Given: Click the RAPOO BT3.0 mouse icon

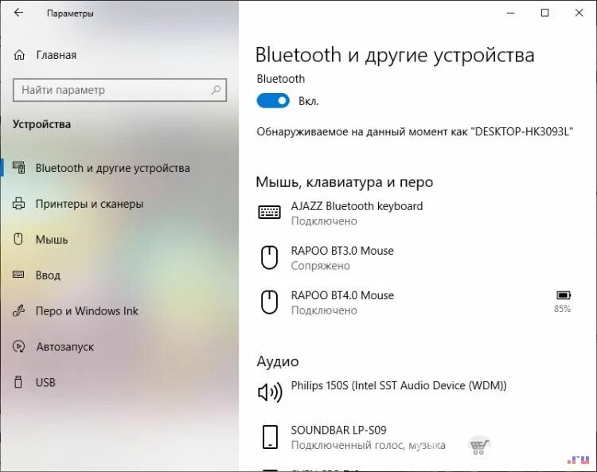Looking at the screenshot, I should pos(269,258).
